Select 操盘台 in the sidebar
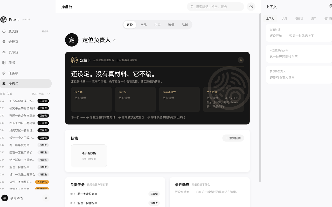 point(26,84)
